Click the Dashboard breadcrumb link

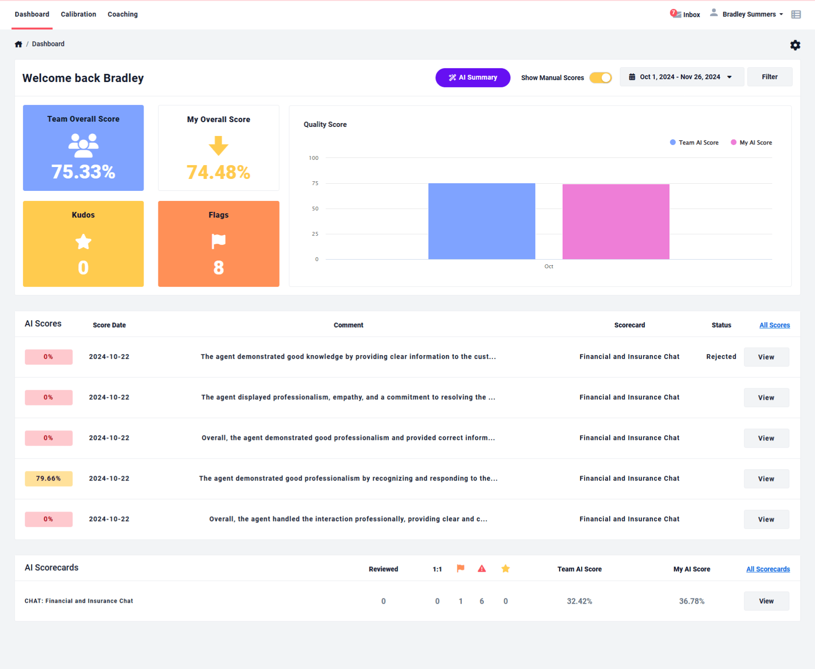click(x=48, y=44)
